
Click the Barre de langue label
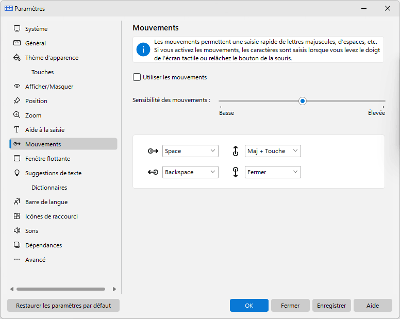click(x=46, y=202)
